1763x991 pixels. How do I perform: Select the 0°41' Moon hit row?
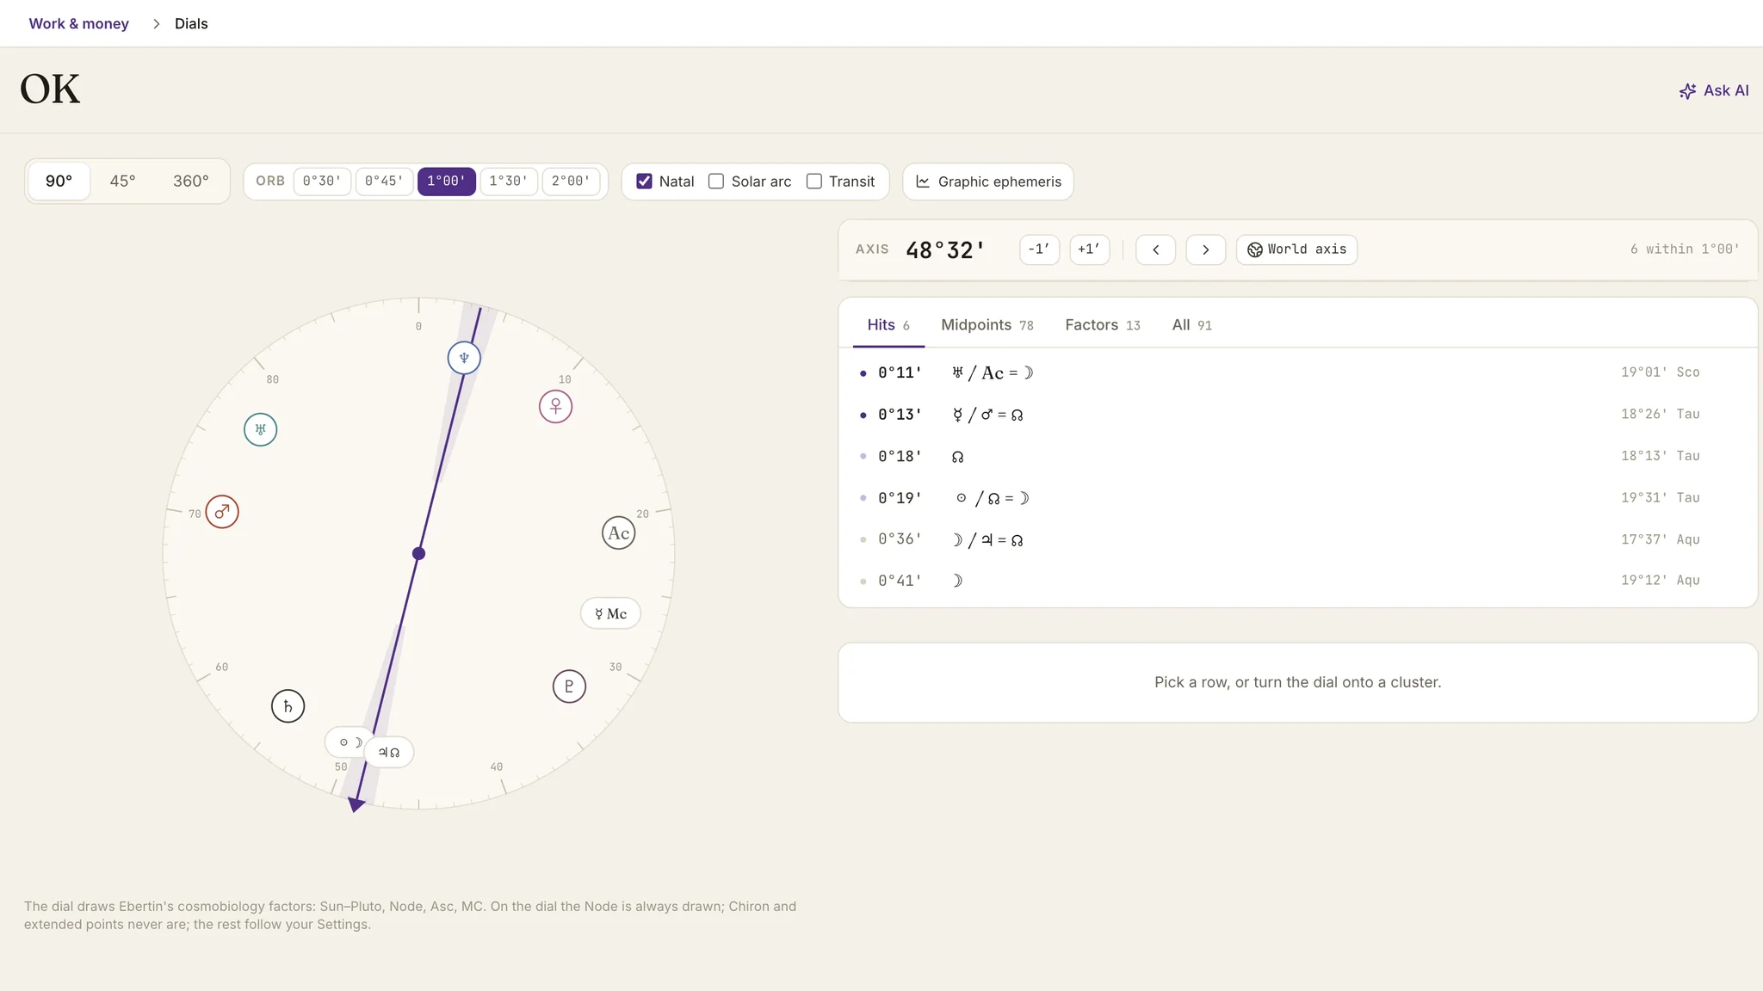1298,581
